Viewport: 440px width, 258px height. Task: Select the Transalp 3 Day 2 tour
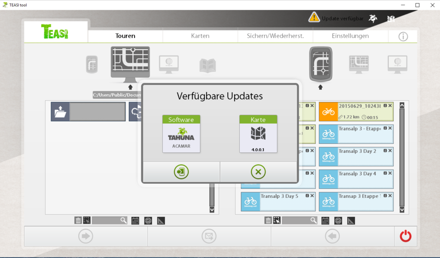tap(356, 157)
